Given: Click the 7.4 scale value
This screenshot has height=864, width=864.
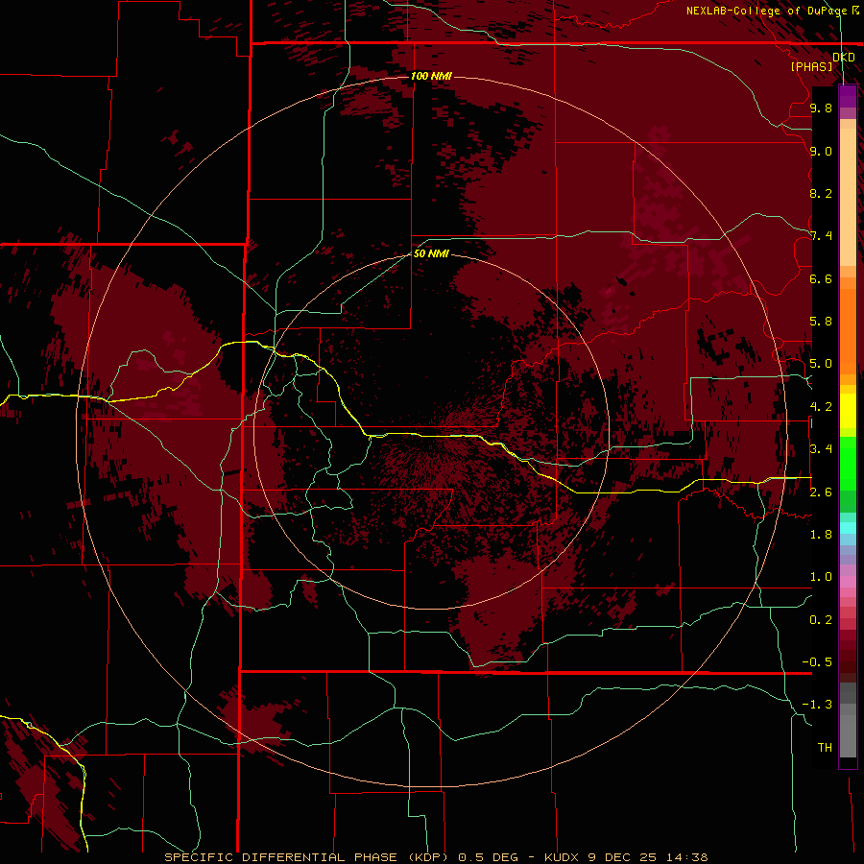Looking at the screenshot, I should 821,236.
